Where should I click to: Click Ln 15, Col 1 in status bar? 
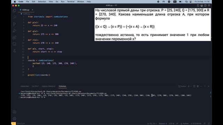[152, 124]
